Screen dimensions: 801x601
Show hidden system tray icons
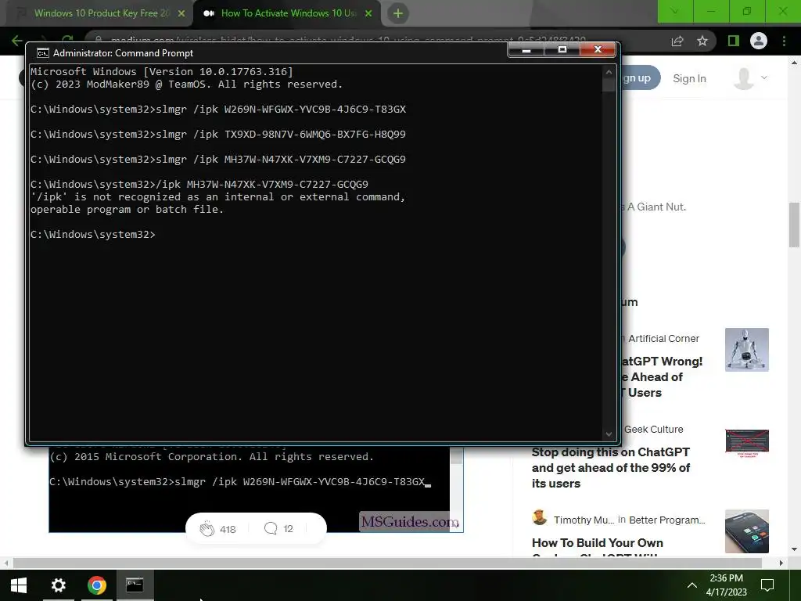691,585
